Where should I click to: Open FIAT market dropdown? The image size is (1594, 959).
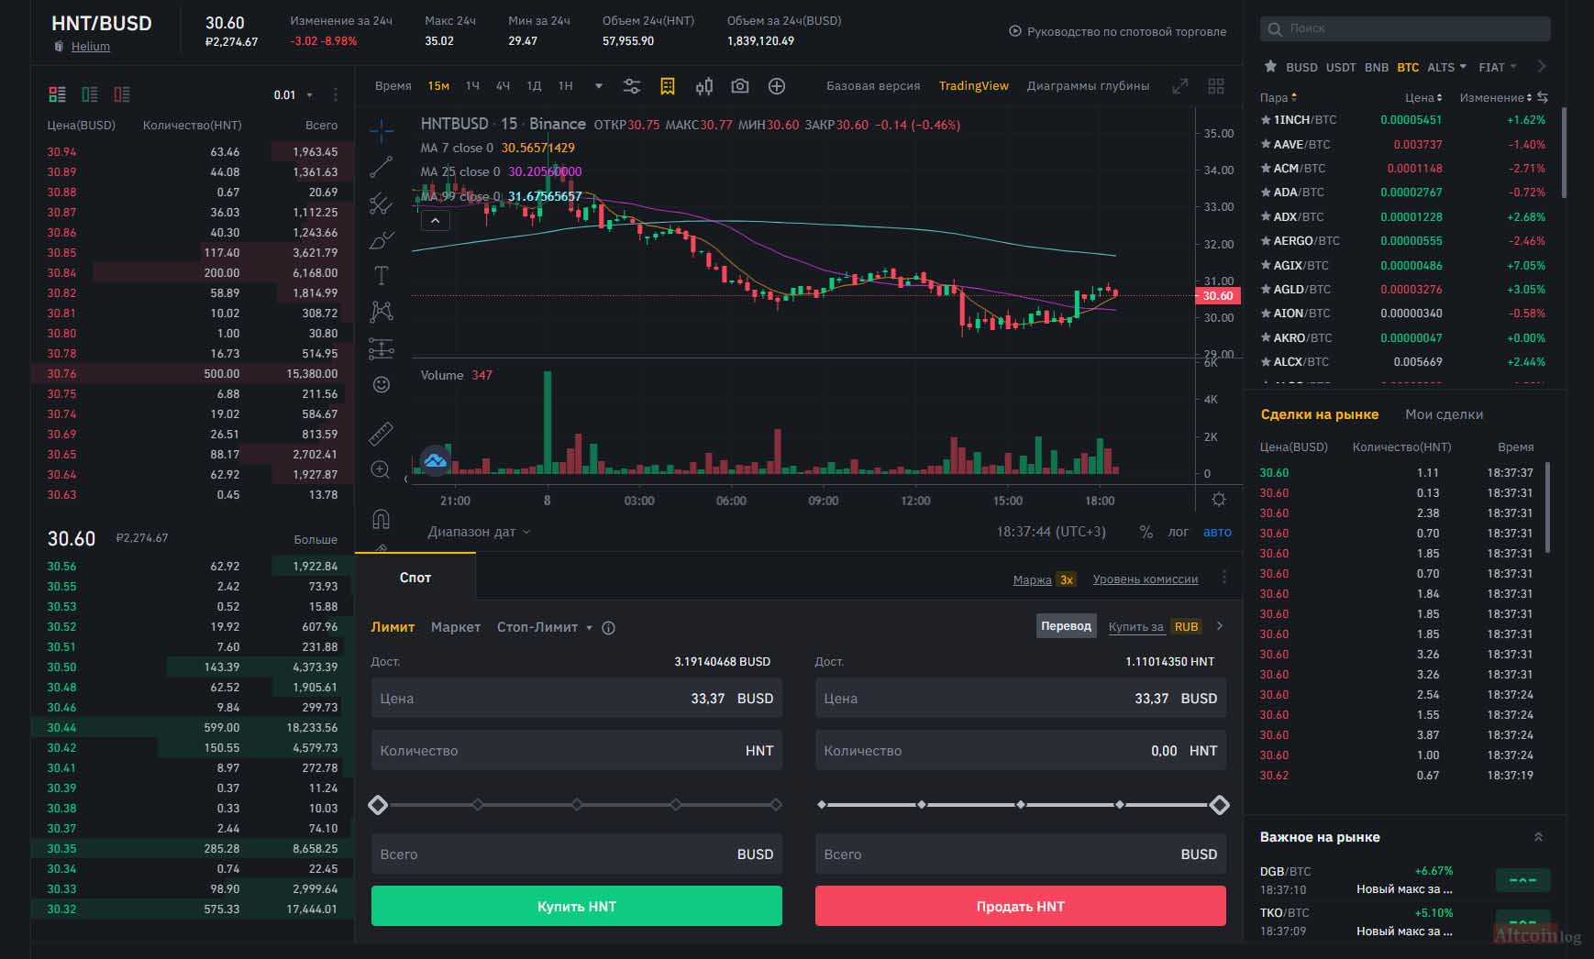coord(1498,67)
